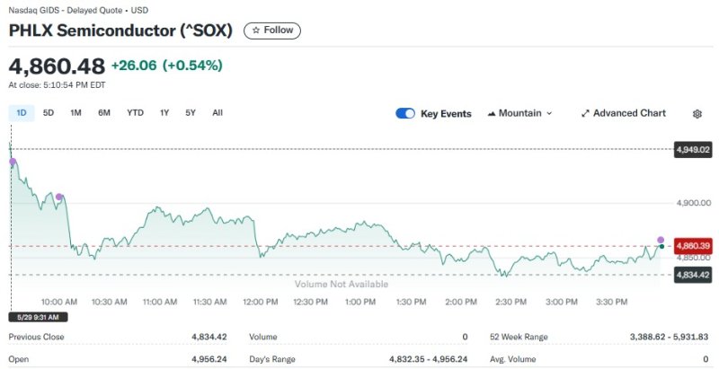This screenshot has height=369, width=719.
Task: Click the At close timestamp text
Action: [x=57, y=85]
